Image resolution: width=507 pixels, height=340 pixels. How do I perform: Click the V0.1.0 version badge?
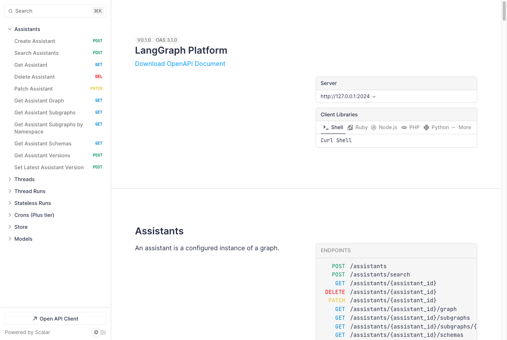144,40
